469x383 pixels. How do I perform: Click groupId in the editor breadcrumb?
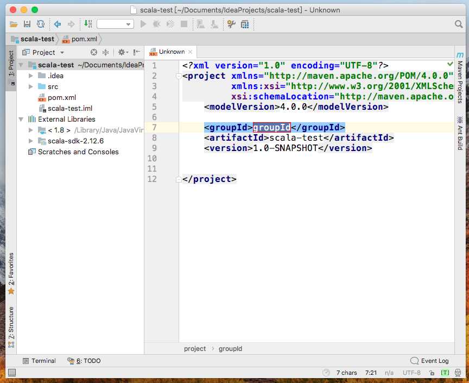230,349
